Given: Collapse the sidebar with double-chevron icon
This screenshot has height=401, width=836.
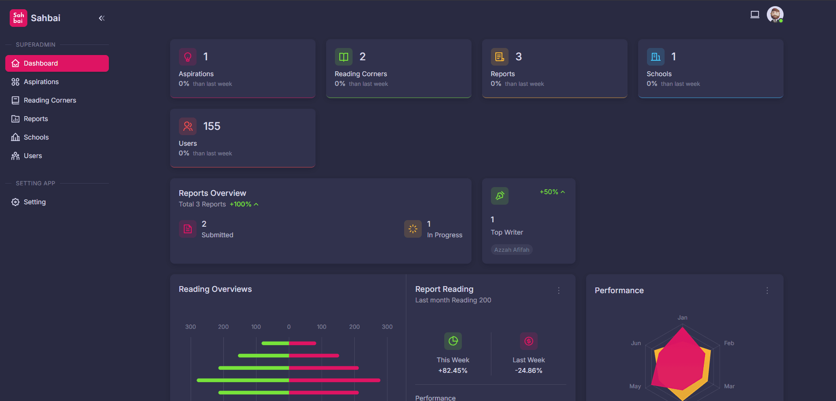Looking at the screenshot, I should (102, 18).
